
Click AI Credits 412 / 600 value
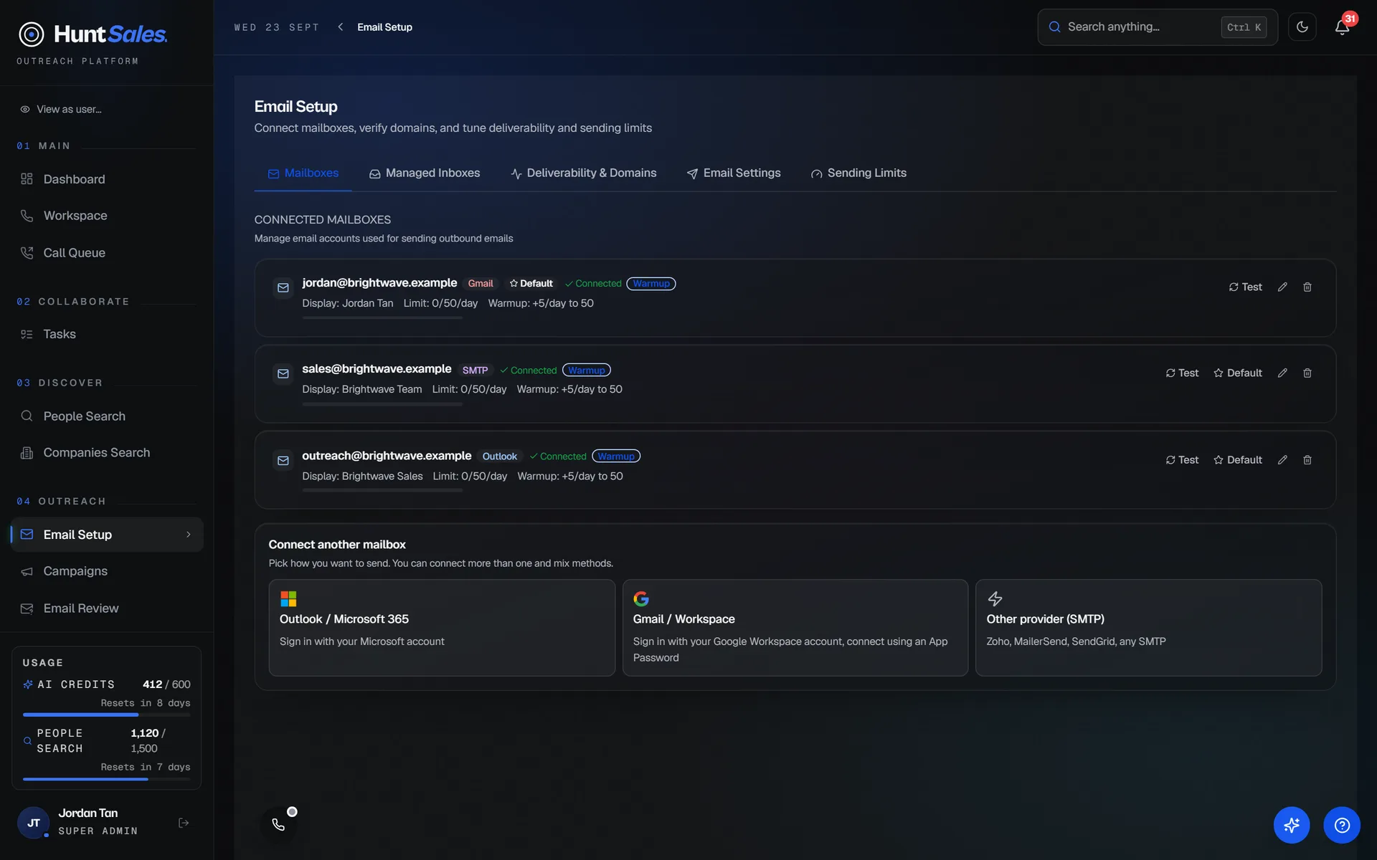coord(166,684)
